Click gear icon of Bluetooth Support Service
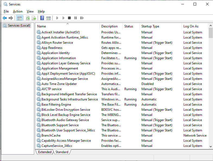The width and height of the screenshot is (213, 161). 39,125
